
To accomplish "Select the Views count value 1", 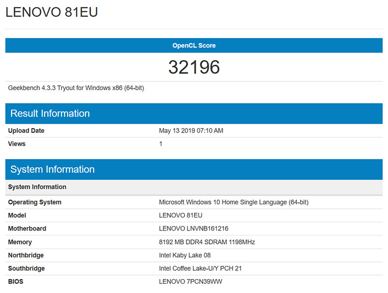I will (161, 144).
